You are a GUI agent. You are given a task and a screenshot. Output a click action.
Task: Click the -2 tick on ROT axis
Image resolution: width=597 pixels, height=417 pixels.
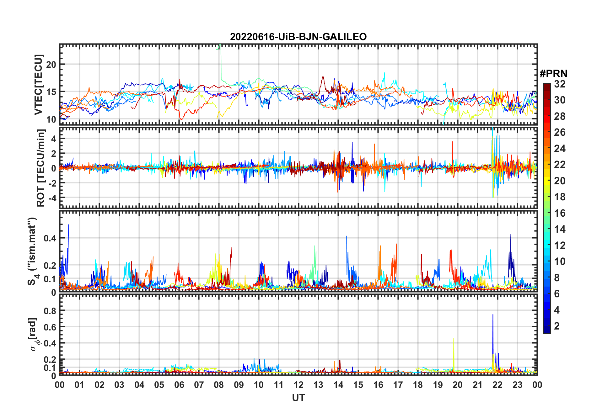(x=52, y=183)
